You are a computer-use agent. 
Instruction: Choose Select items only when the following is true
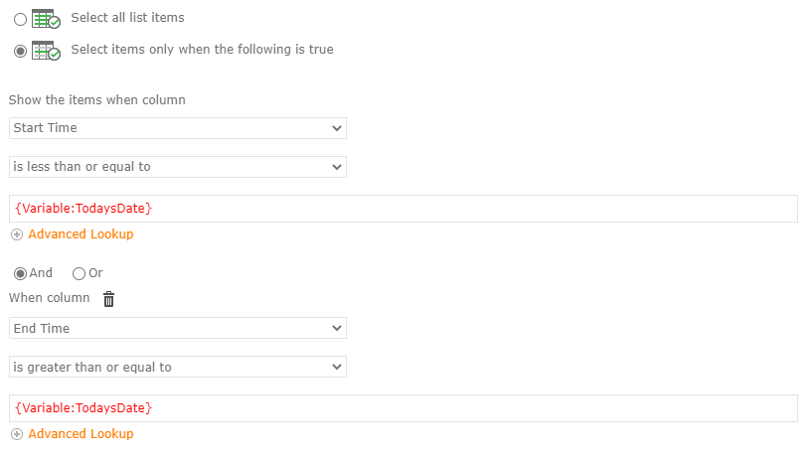click(x=20, y=51)
